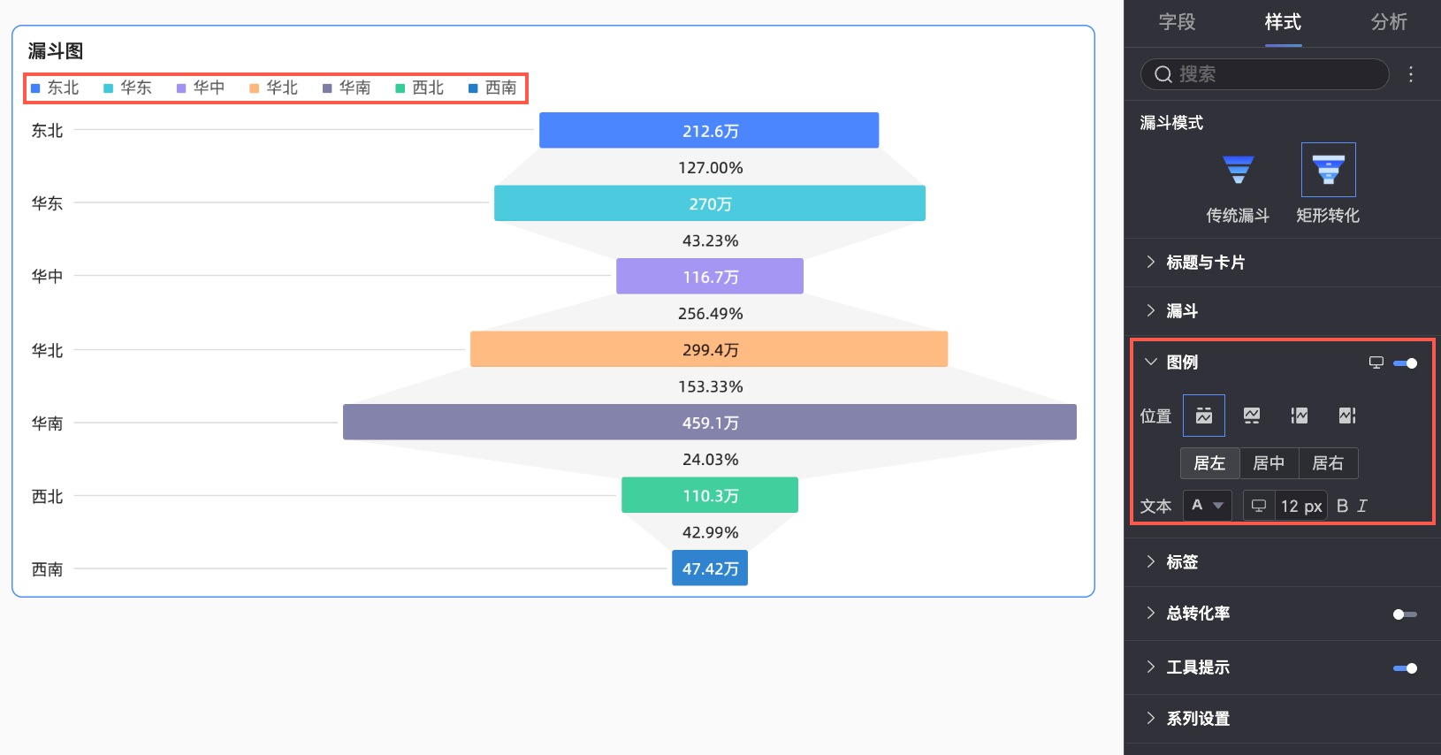The image size is (1441, 755).
Task: Click the 搜索 search field
Action: coord(1265,74)
